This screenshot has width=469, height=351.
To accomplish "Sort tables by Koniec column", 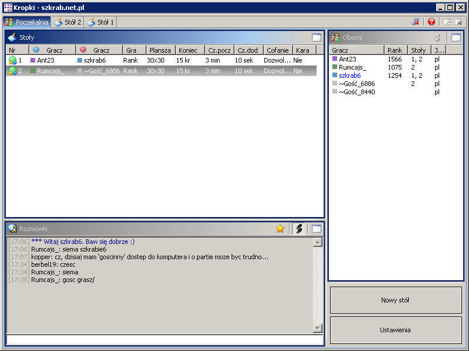I will coord(190,50).
